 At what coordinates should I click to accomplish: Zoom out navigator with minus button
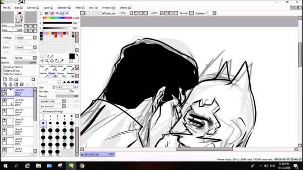coord(26,26)
